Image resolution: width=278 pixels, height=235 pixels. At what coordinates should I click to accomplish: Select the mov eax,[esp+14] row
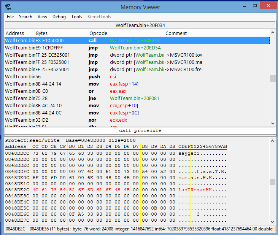(x=137, y=84)
